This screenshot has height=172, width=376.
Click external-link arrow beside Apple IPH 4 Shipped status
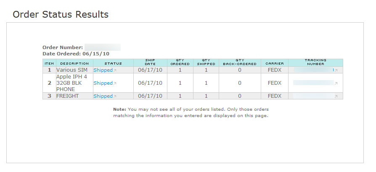(x=115, y=83)
